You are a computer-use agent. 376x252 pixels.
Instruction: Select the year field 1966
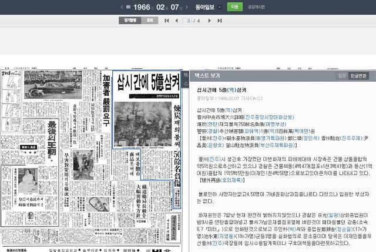point(142,7)
